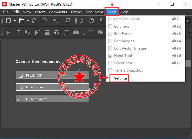
Task: Open the Edit menu
Action: pyautogui.click(x=16, y=12)
